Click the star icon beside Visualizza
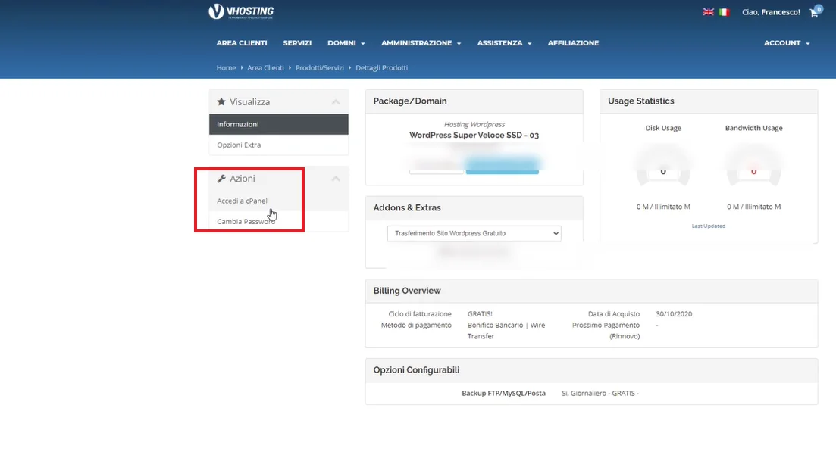836x452 pixels. [221, 101]
